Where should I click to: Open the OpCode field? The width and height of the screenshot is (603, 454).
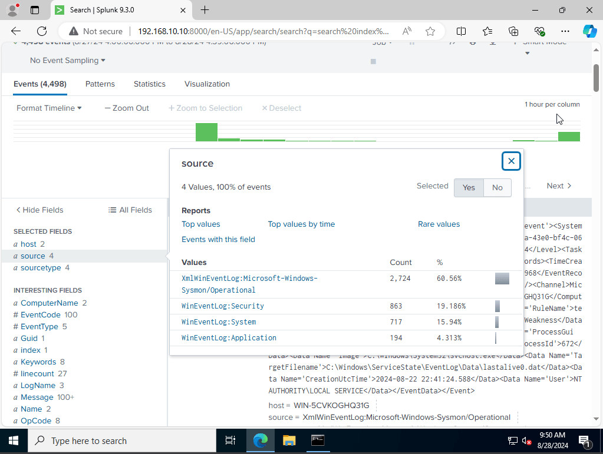(x=36, y=420)
